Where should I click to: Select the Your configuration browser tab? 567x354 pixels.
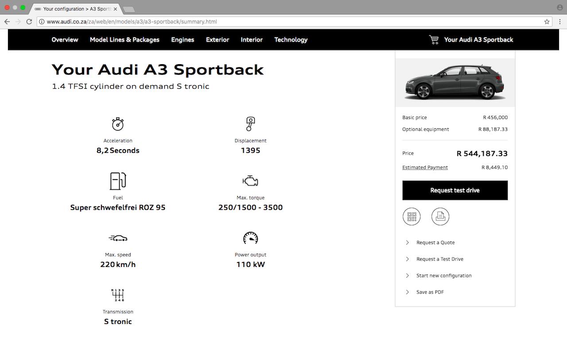[76, 9]
